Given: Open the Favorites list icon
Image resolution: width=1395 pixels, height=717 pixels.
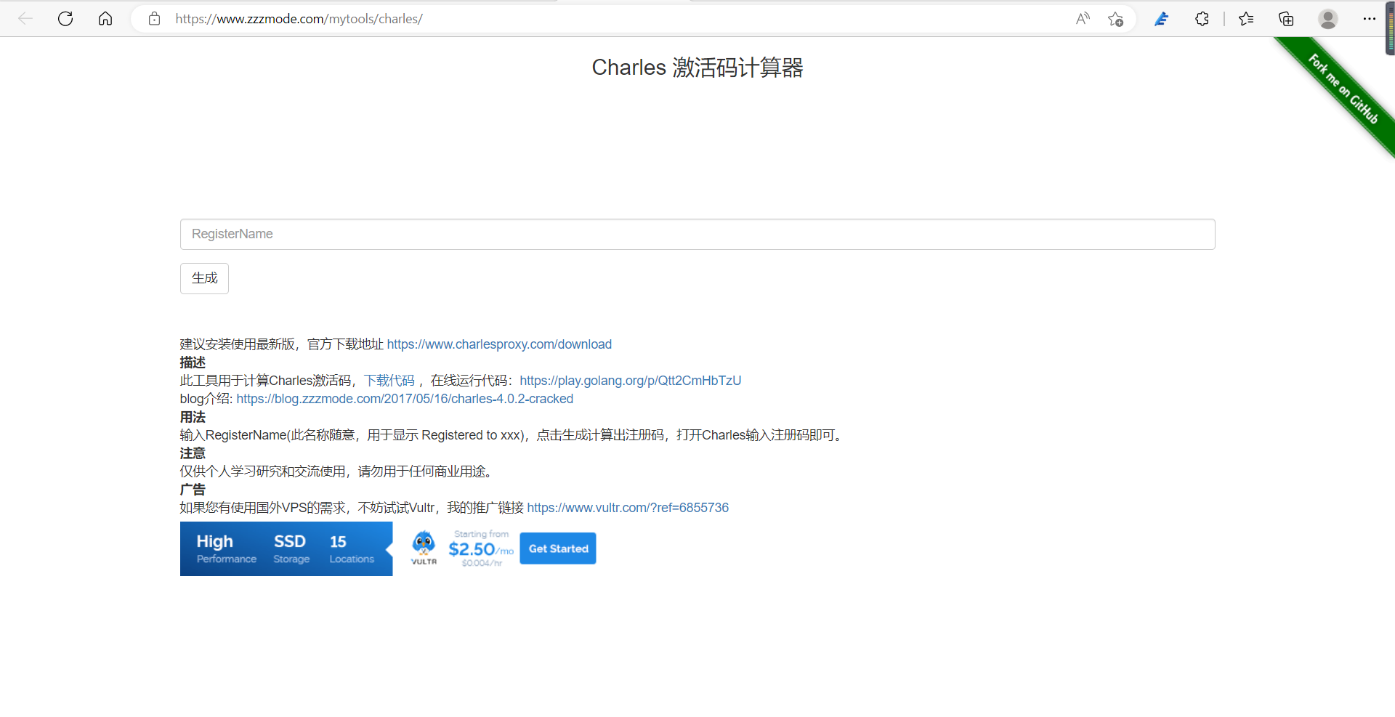Looking at the screenshot, I should (1246, 19).
